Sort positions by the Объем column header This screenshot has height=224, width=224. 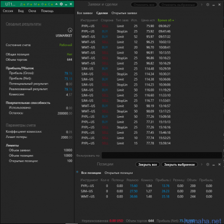pos(192,180)
